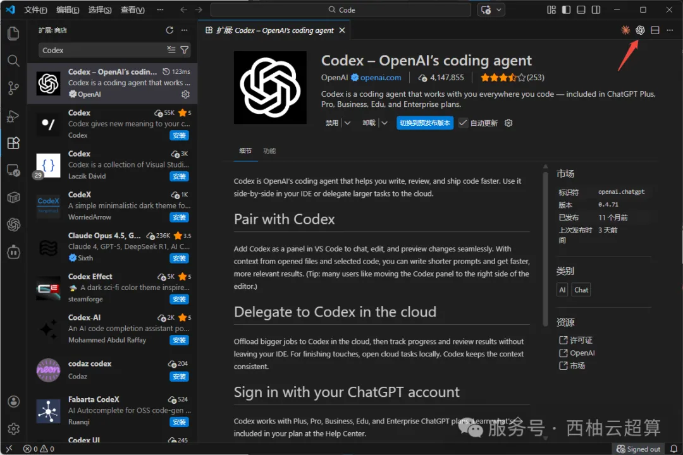683x455 pixels.
Task: Expand the disable button dropdown arrow
Action: tap(347, 123)
